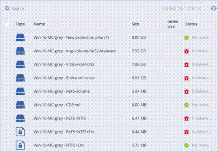The width and height of the screenshot is (218, 152).
Task: Click malware status icon for Entire-Vol-fat32
Action: [186, 65]
